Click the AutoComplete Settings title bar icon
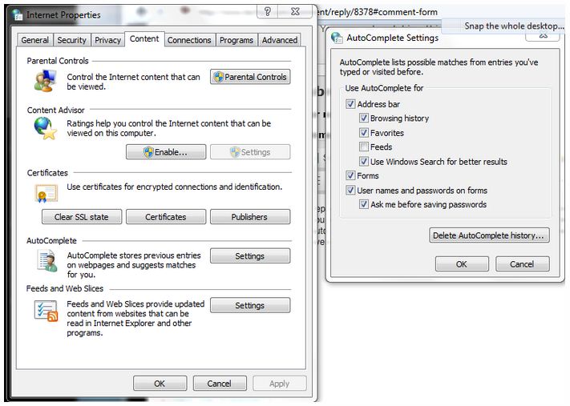Screen dimensions: 570x406 [337, 38]
